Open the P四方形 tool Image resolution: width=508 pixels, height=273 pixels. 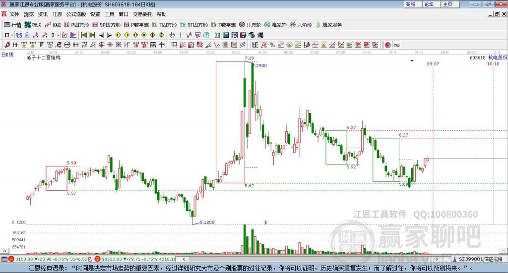pyautogui.click(x=76, y=25)
